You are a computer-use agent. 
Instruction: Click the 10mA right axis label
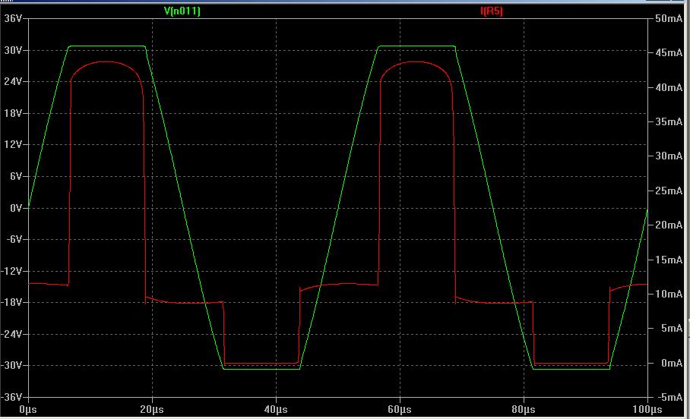click(x=669, y=295)
